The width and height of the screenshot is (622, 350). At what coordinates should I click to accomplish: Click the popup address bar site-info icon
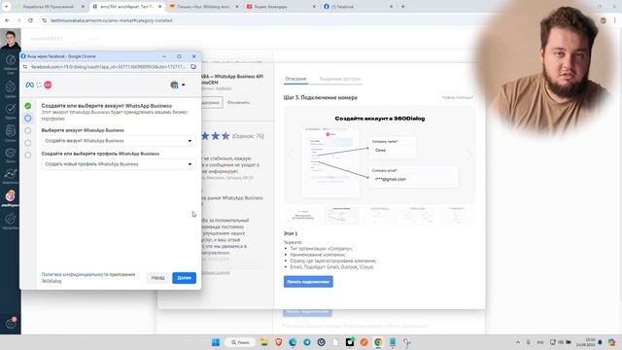25,67
